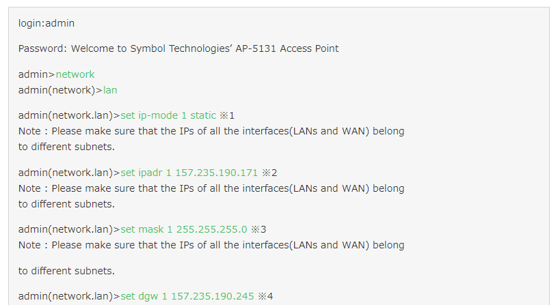The image size is (558, 305).
Task: Click the Symbol Technologies AP-5131 welcome text
Action: click(204, 48)
